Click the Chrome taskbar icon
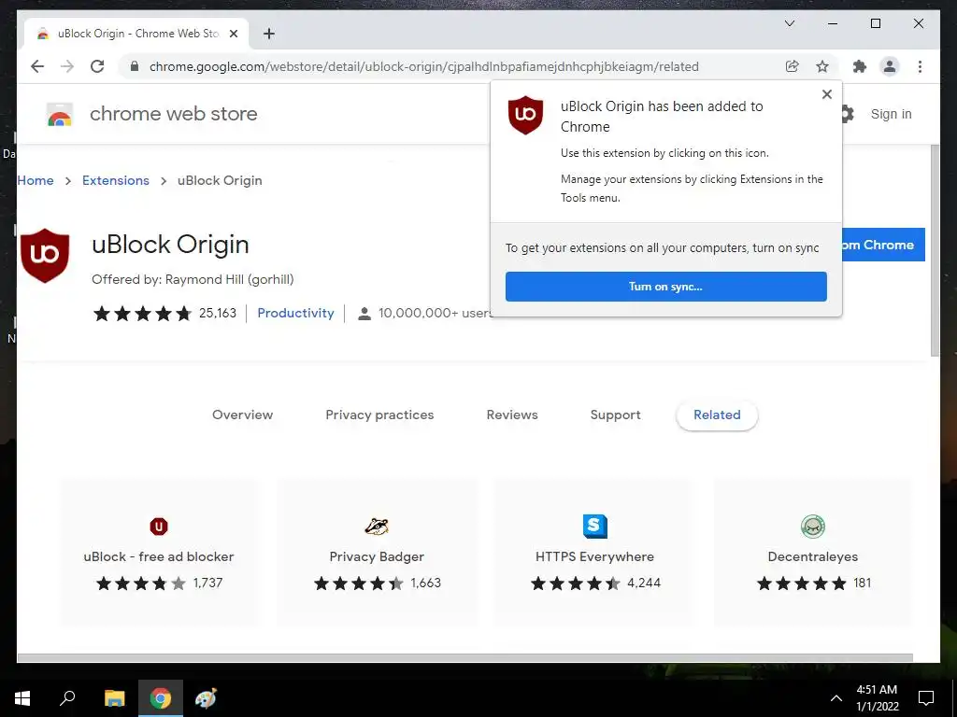957x717 pixels. click(161, 698)
